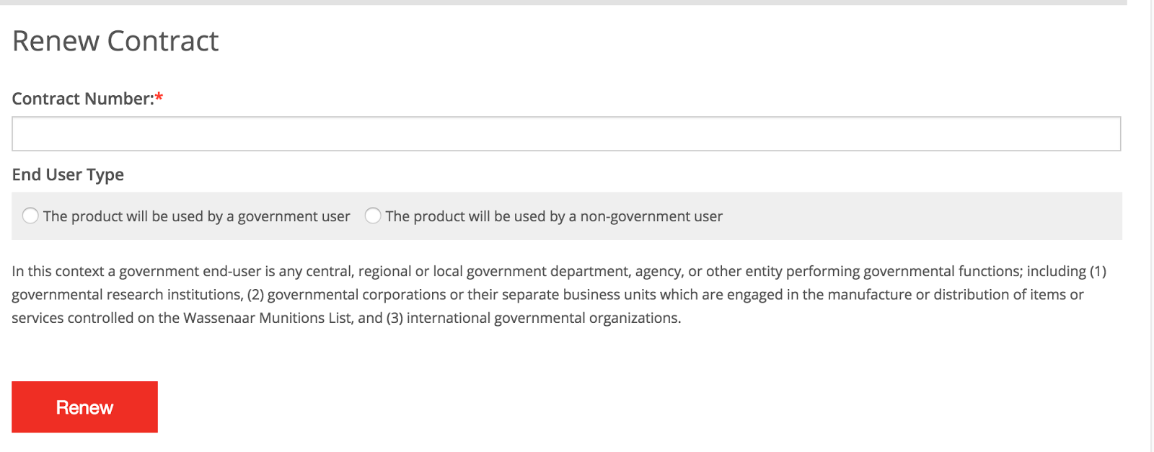Screen dimensions: 1154x452
Task: Select the non-government user radio button
Action: [373, 216]
